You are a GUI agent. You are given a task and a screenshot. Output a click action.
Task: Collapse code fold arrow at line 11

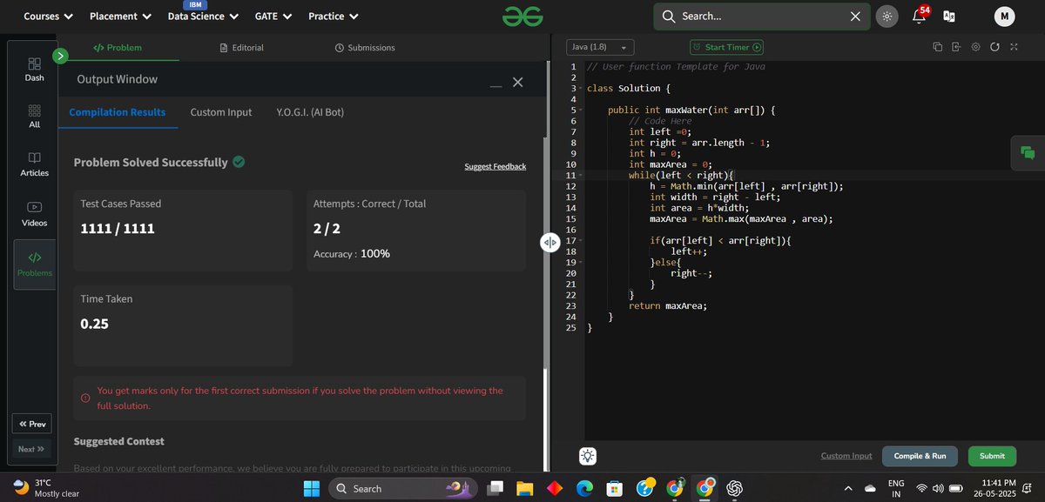coord(579,176)
